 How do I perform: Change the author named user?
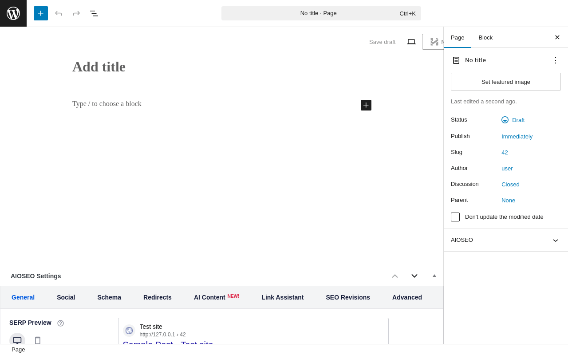507,168
